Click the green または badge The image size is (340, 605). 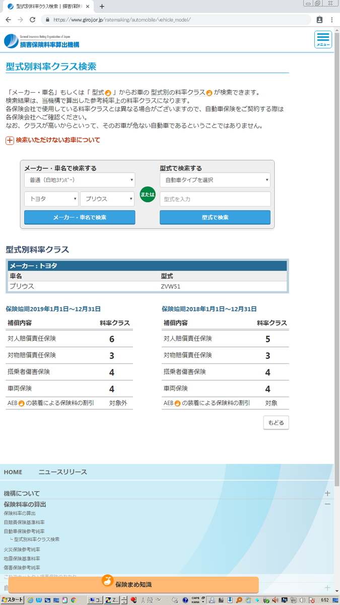click(148, 194)
